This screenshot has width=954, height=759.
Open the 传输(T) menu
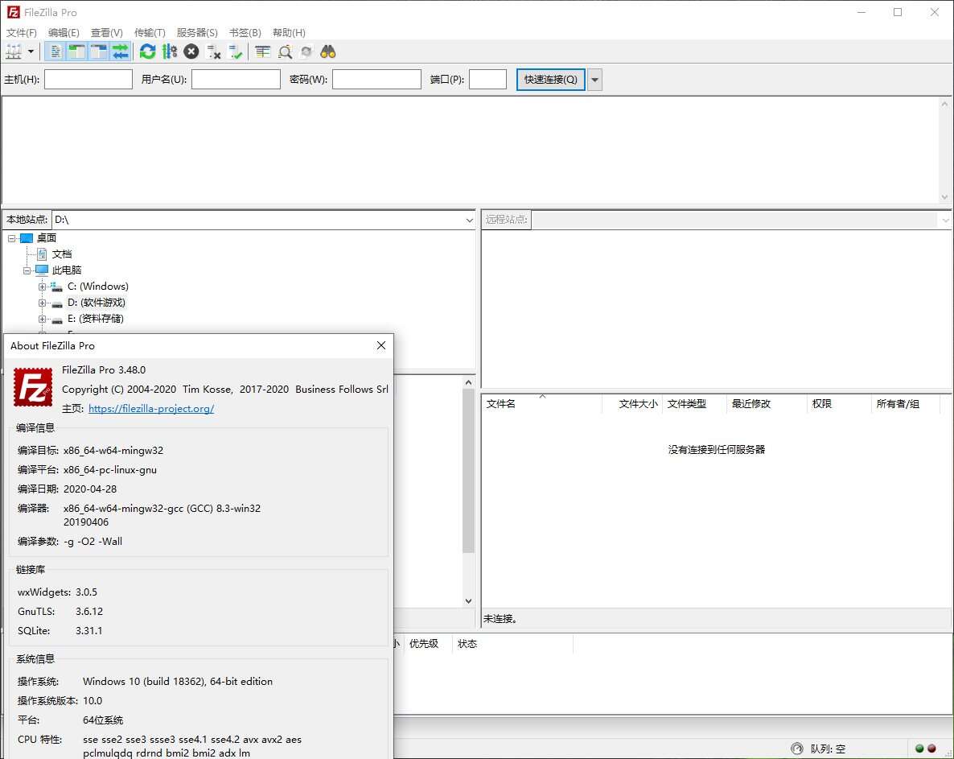tap(149, 32)
